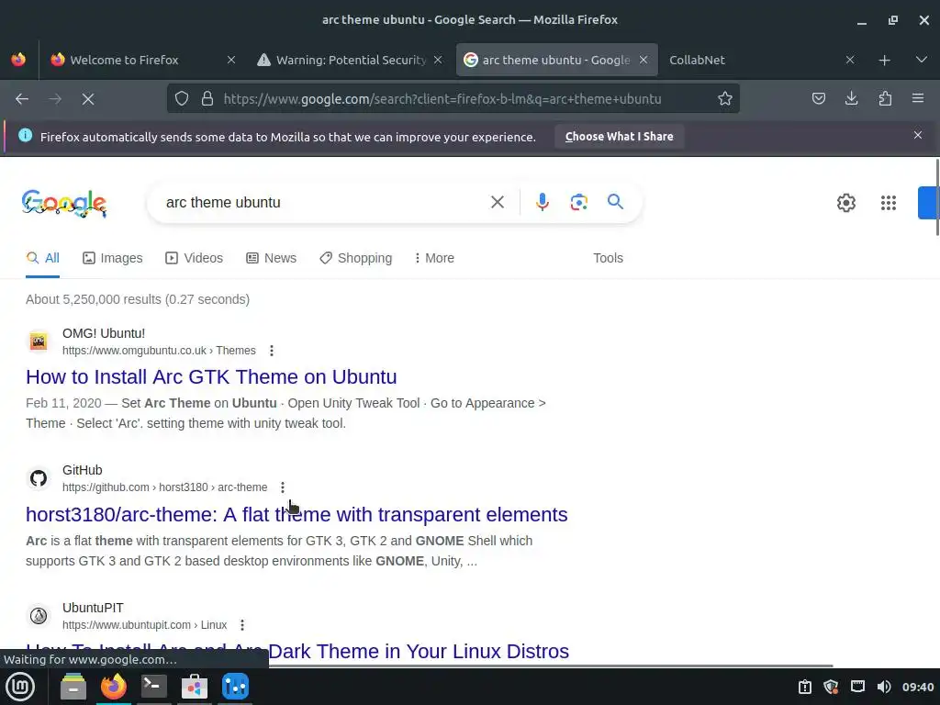Open options for the OMG! Ubuntu result
This screenshot has width=940, height=705.
pos(272,351)
